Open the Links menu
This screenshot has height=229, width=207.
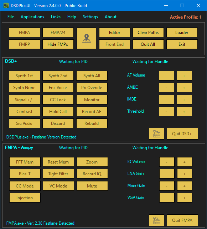tap(56, 17)
